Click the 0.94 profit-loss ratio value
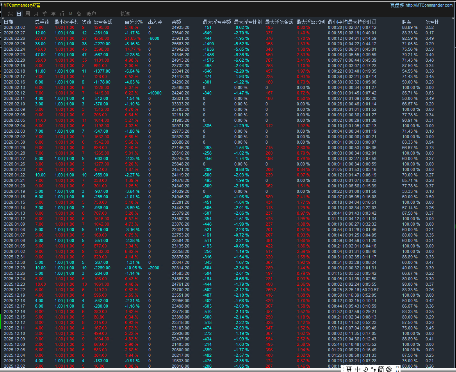This screenshot has height=372, width=456. [x=429, y=142]
